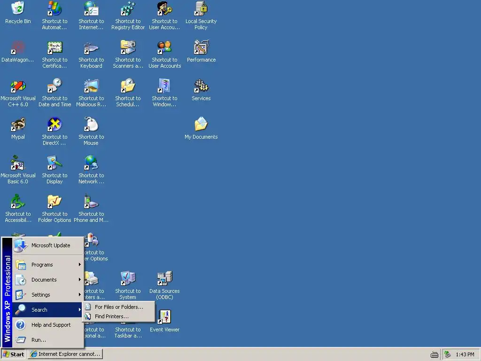Open Shortcut to Taskbar icon
Image resolution: width=481 pixels, height=361 pixels.
pyautogui.click(x=128, y=332)
